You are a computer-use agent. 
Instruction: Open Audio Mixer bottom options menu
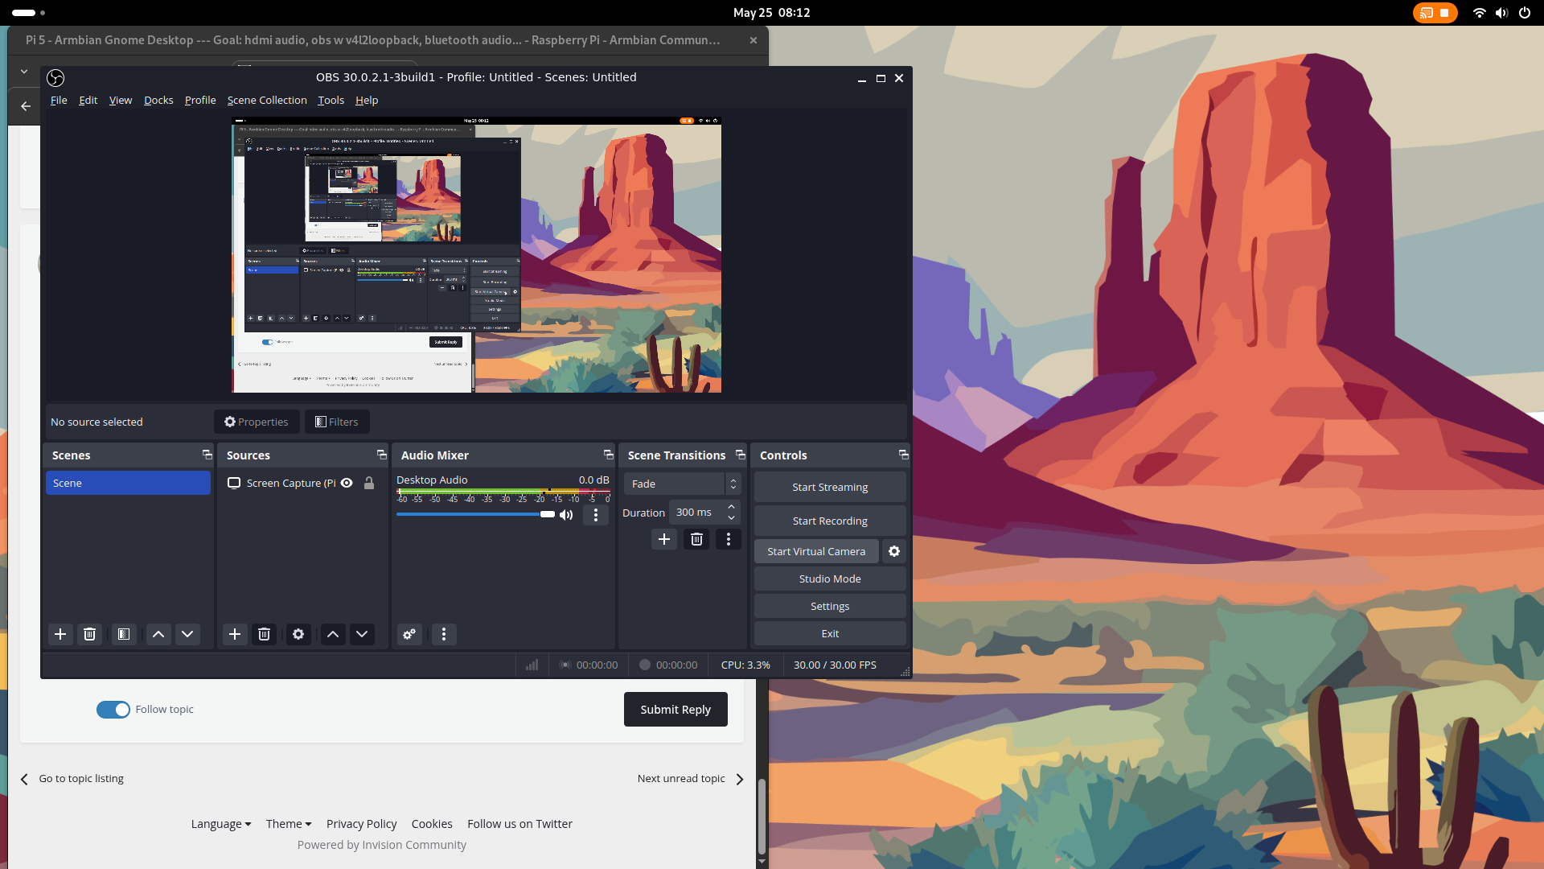[x=444, y=634]
